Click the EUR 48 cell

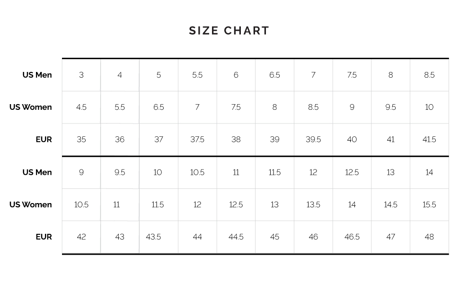pos(429,237)
